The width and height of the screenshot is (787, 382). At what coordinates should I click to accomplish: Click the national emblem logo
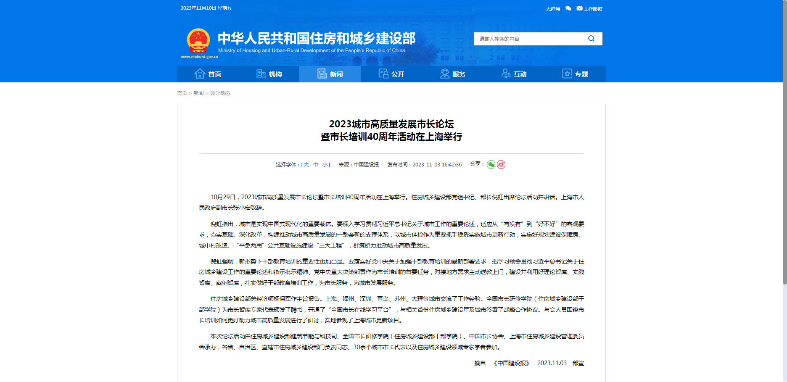tap(198, 41)
